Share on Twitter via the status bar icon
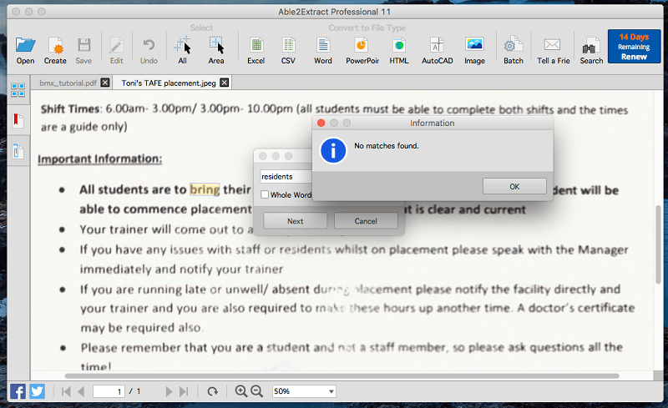Image resolution: width=668 pixels, height=408 pixels. [37, 391]
